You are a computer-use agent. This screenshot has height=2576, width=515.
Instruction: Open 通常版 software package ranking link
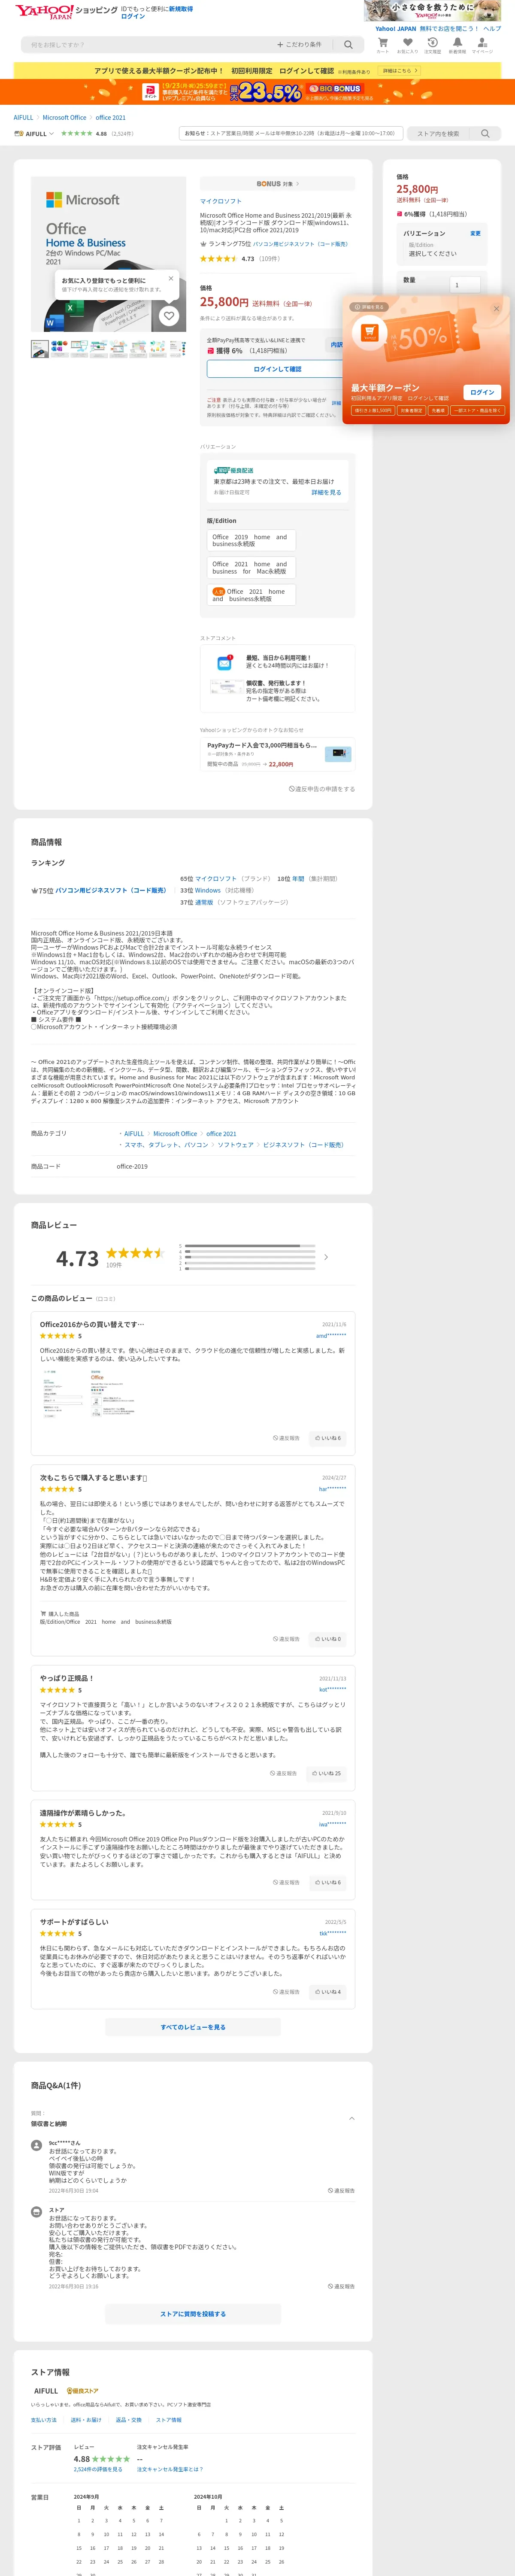pyautogui.click(x=203, y=902)
